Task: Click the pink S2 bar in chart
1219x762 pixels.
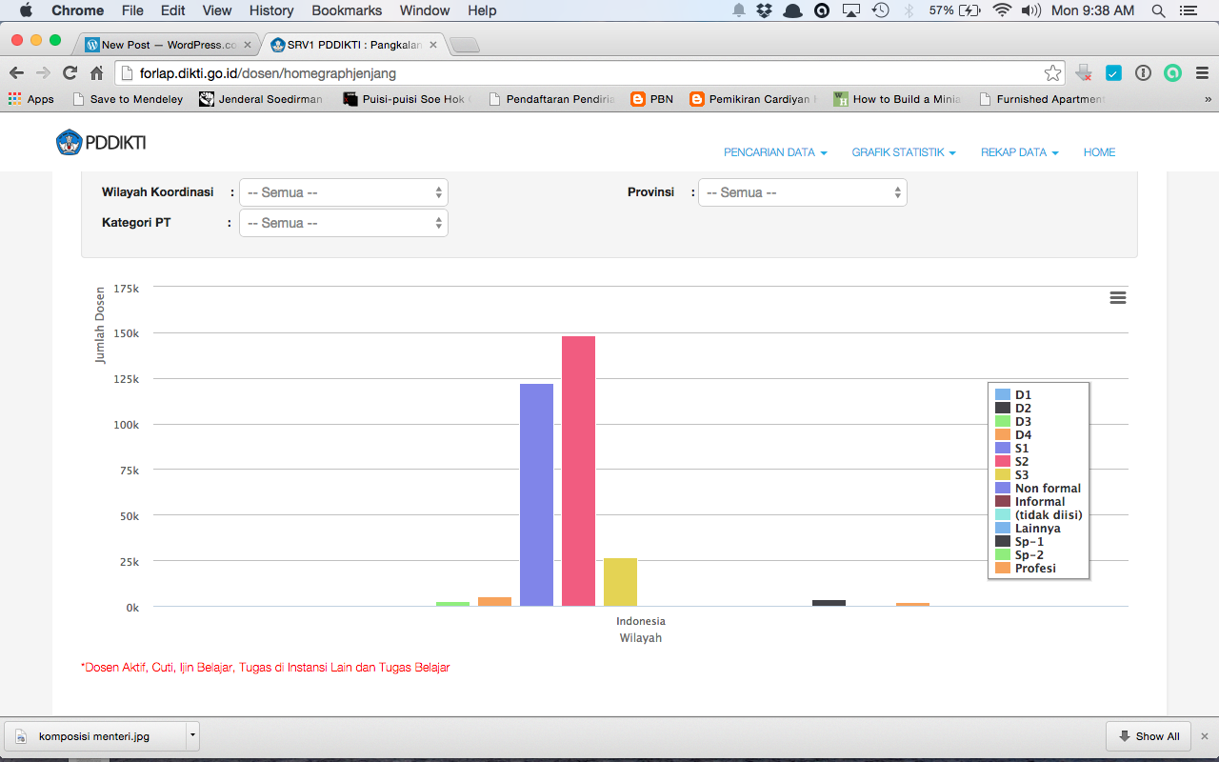Action: point(578,471)
